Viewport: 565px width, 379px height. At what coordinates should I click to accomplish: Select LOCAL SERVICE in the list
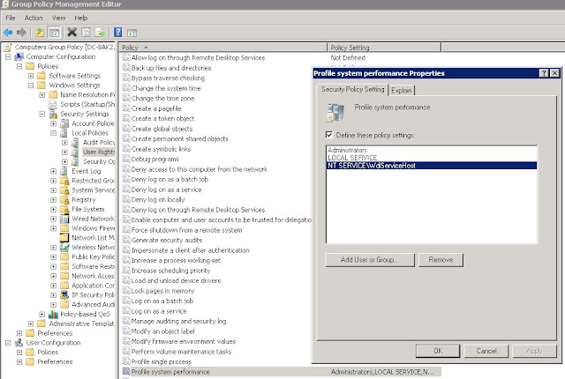tap(352, 158)
